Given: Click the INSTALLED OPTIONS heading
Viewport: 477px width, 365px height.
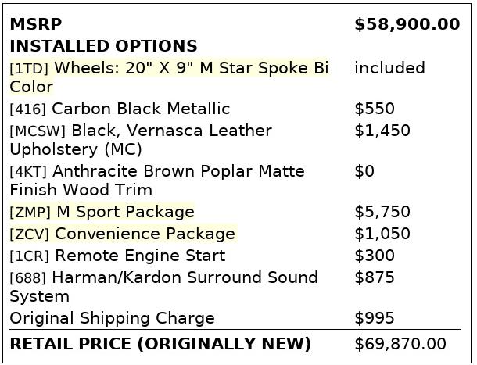Looking at the screenshot, I should [x=103, y=46].
